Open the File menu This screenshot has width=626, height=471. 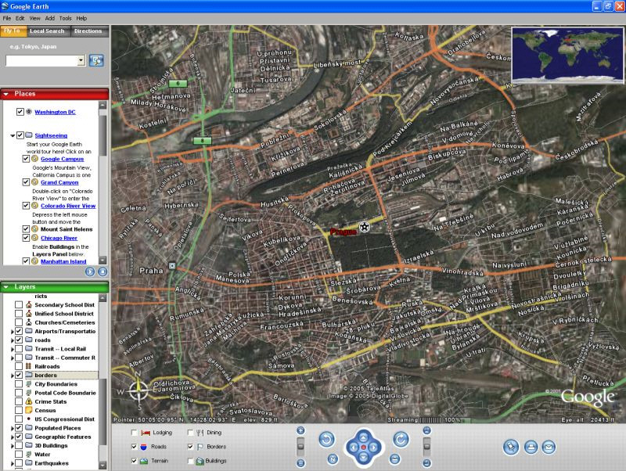pos(7,18)
